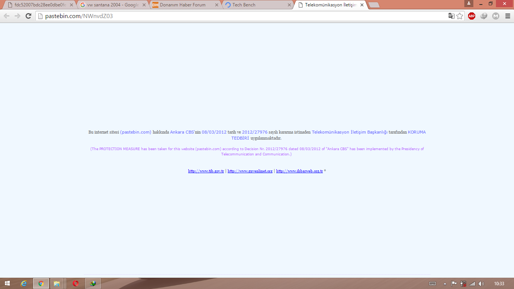Open File Explorer from the taskbar

[57, 283]
